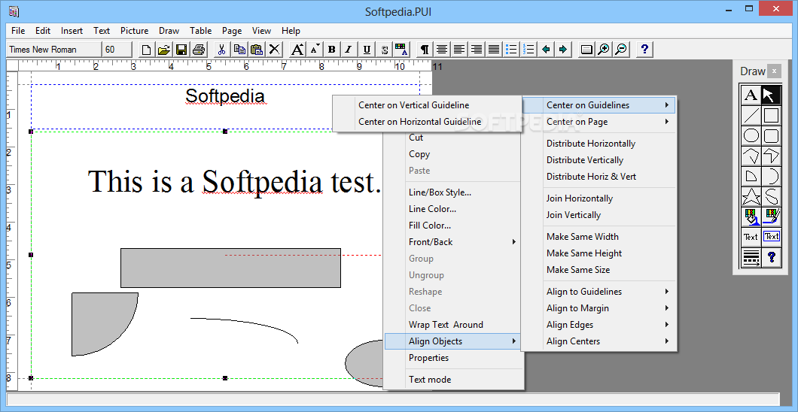
Task: Click the font size field showing 60
Action: [117, 50]
